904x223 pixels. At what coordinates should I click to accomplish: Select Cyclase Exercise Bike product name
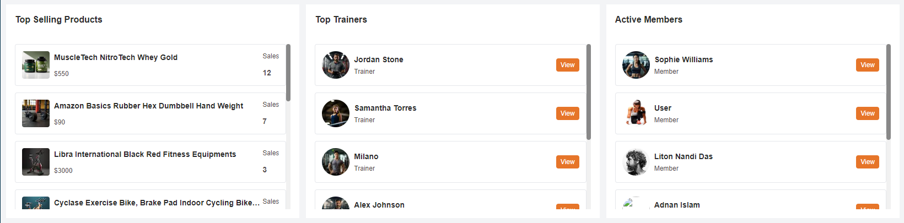pos(157,203)
